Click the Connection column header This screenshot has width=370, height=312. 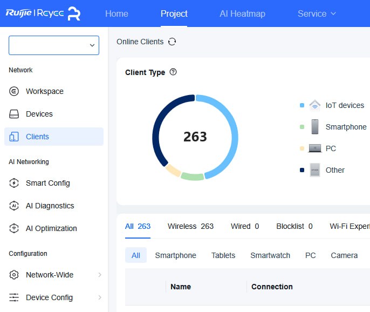[272, 287]
